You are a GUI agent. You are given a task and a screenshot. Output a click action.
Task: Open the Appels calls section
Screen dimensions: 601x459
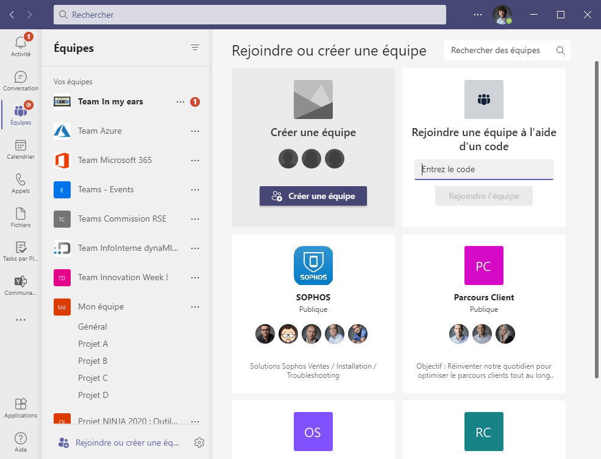point(21,184)
